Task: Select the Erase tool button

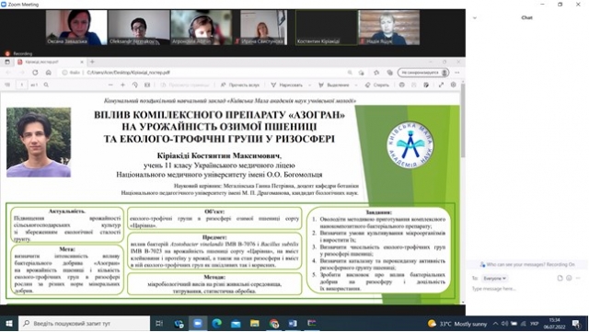Action: click(x=377, y=86)
